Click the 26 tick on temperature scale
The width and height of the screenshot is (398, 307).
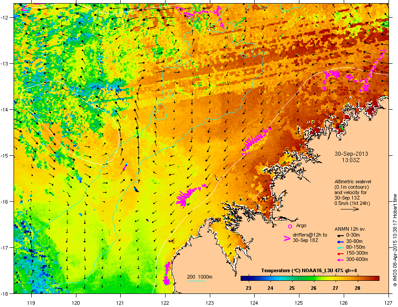[x=314, y=288]
